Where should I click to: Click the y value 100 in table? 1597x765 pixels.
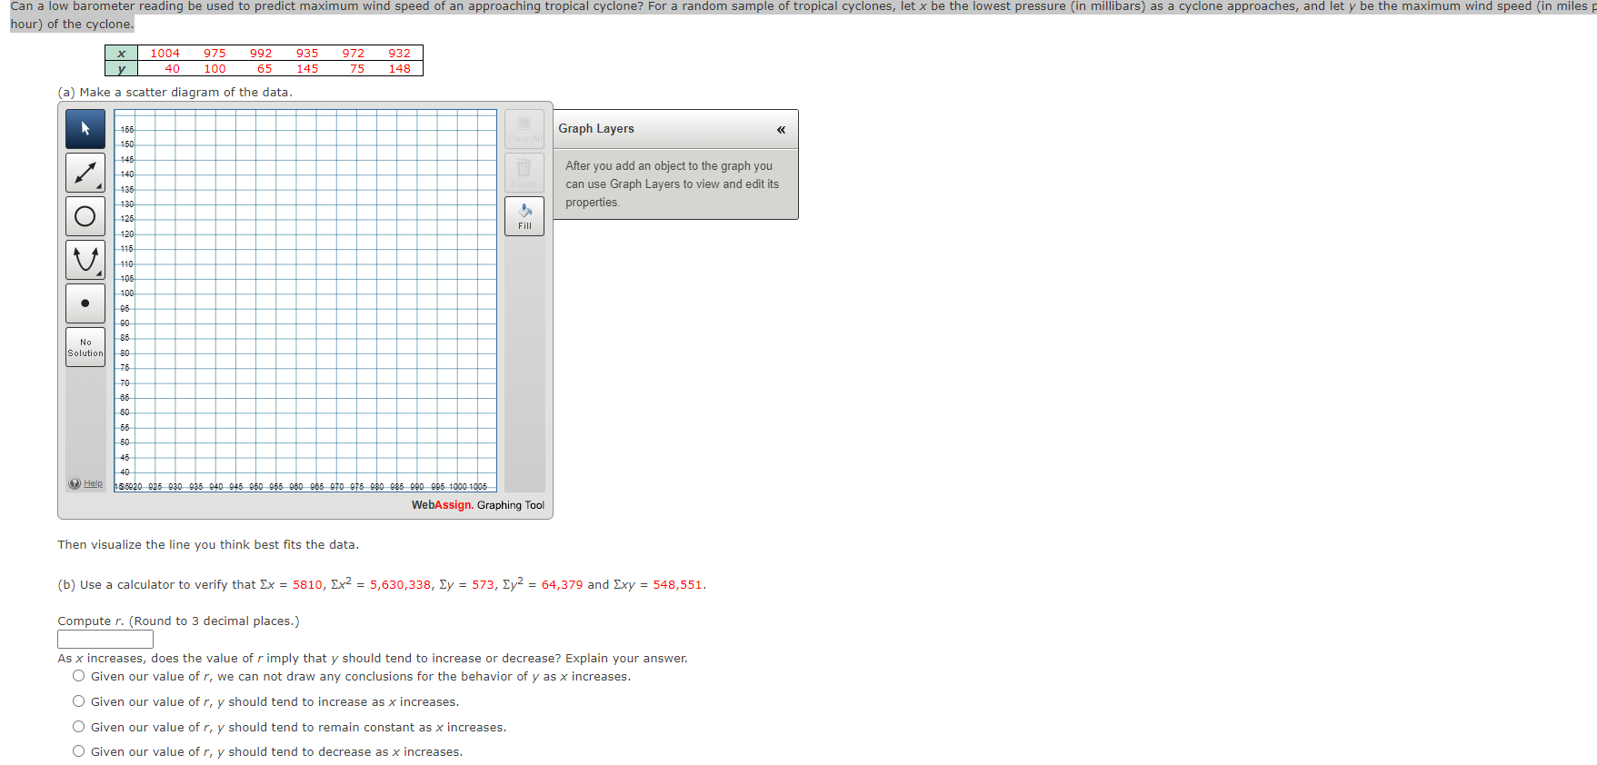click(x=215, y=69)
